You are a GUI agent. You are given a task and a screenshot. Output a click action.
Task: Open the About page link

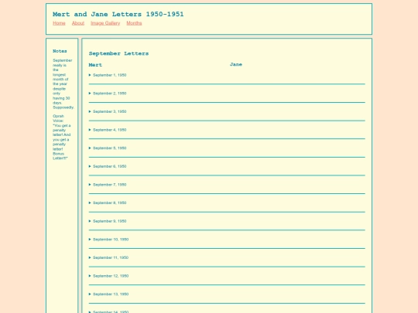coord(78,23)
